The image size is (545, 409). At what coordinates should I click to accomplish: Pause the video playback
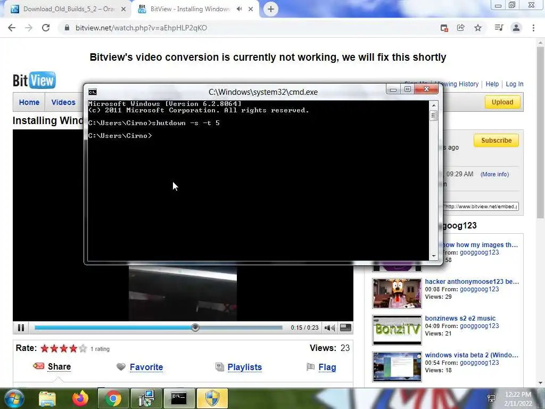coord(21,328)
